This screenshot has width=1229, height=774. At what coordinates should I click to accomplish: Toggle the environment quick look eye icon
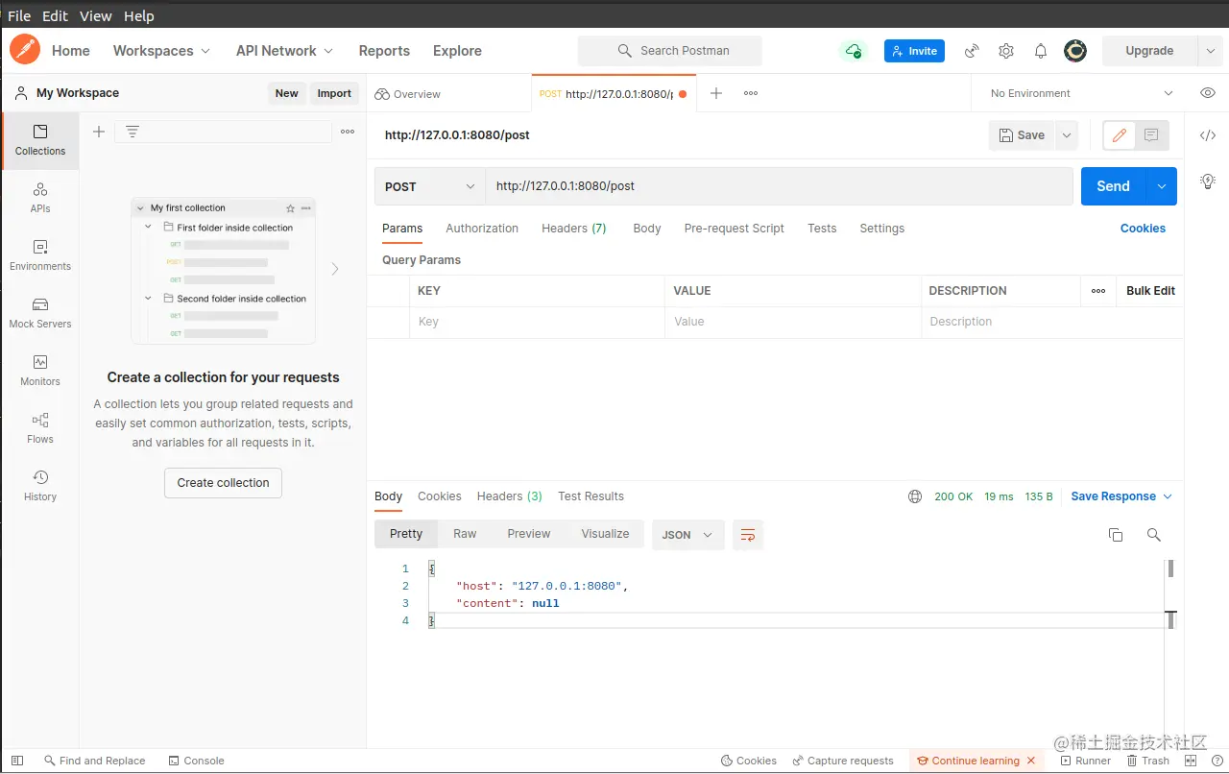[x=1208, y=93]
